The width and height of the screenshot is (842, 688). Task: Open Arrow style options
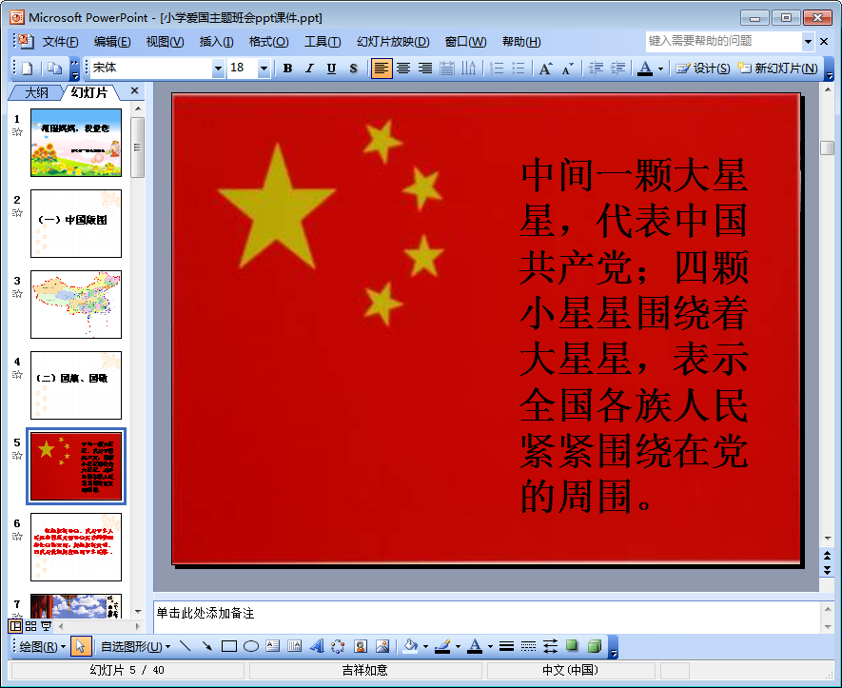pos(551,646)
